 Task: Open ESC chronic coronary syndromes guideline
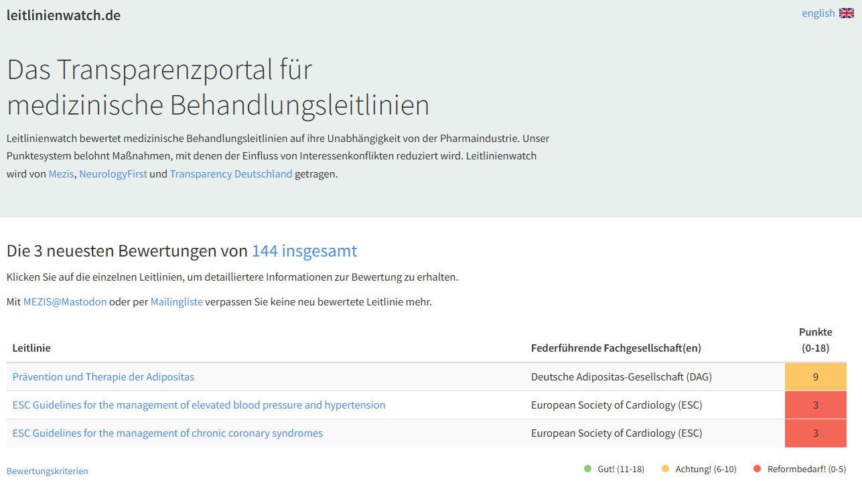coord(167,433)
